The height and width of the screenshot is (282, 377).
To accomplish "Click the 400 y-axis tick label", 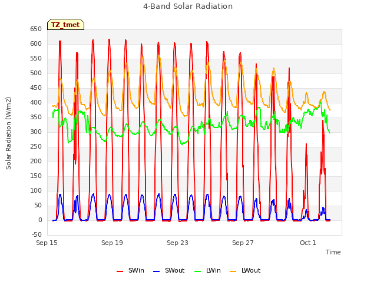I will pos(36,103).
